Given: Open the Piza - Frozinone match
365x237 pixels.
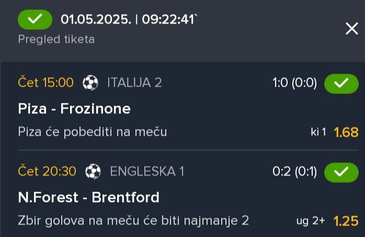Looking at the screenshot, I should pos(74,109).
